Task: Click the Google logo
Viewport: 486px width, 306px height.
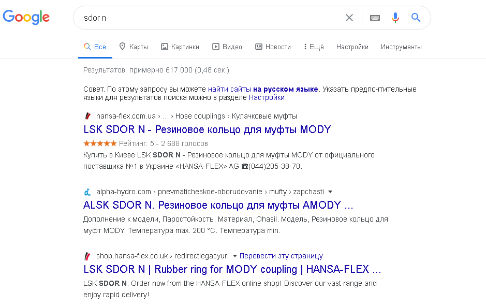Action: [26, 17]
